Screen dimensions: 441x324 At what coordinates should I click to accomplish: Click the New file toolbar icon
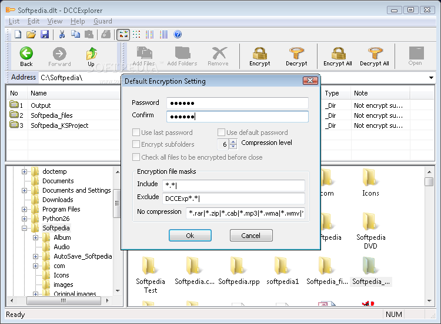tap(18, 34)
